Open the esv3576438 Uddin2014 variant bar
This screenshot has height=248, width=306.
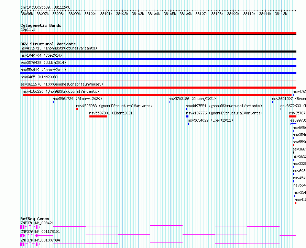click(x=158, y=66)
